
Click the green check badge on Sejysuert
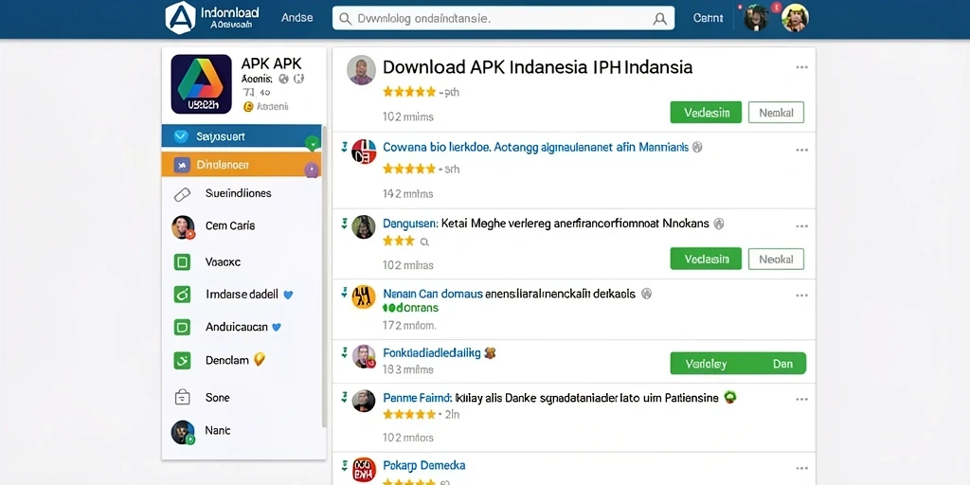[313, 144]
